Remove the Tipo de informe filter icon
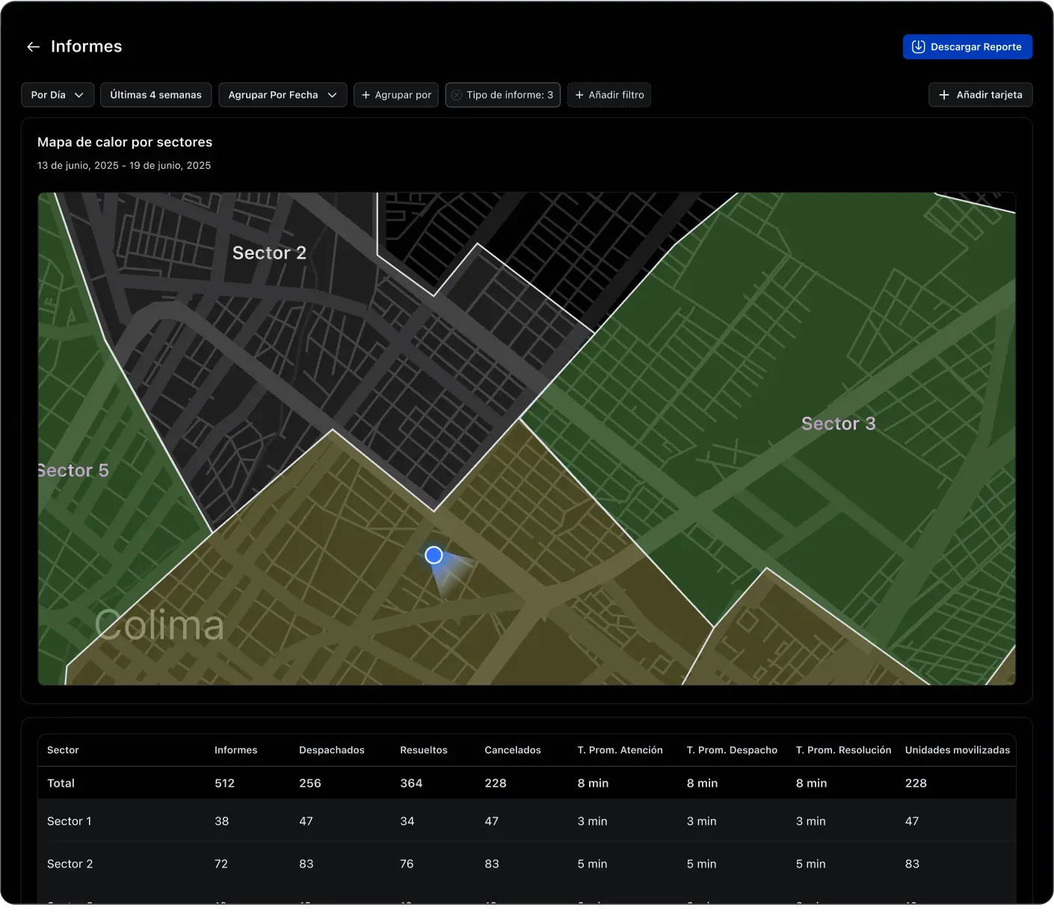The height and width of the screenshot is (916, 1054). [x=457, y=95]
